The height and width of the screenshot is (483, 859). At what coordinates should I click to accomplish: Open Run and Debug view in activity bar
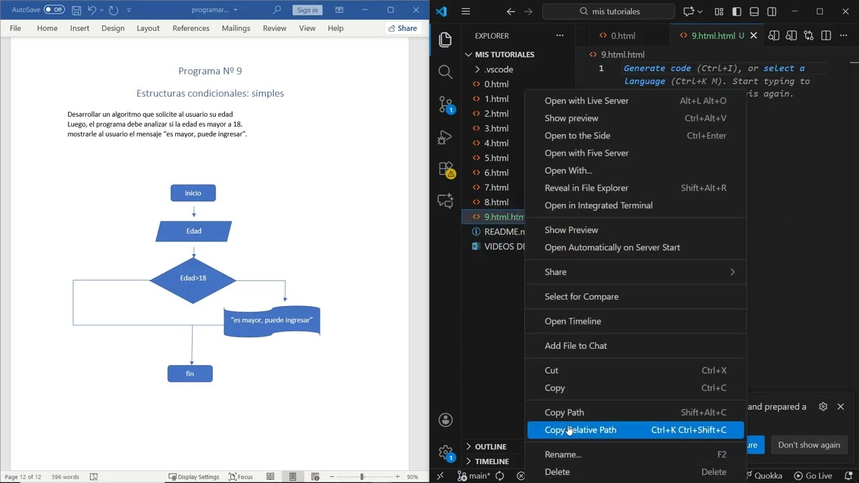445,138
